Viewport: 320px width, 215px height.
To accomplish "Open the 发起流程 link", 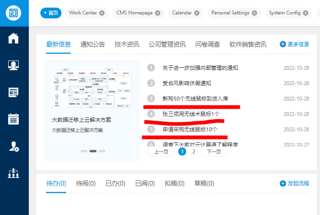I will 298,183.
